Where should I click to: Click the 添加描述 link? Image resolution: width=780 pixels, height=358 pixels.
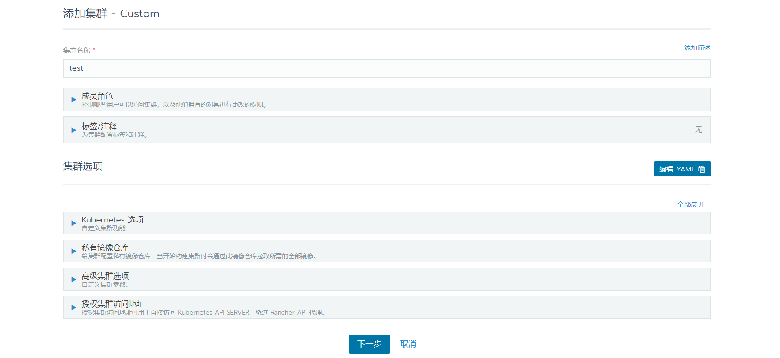tap(697, 48)
